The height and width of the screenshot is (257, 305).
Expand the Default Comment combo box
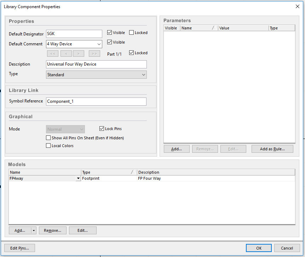point(99,44)
